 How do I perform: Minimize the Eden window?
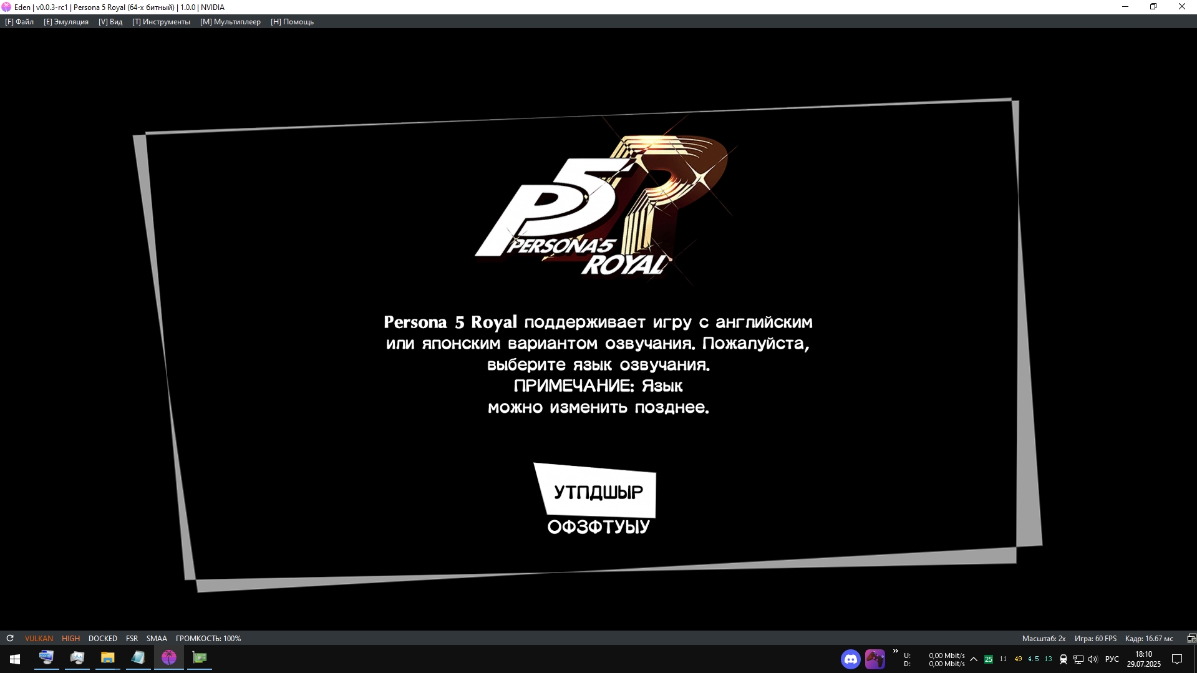[1125, 7]
